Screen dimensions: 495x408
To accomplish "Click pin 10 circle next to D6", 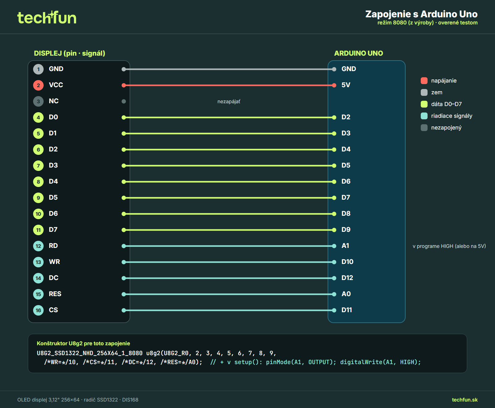I will (38, 214).
